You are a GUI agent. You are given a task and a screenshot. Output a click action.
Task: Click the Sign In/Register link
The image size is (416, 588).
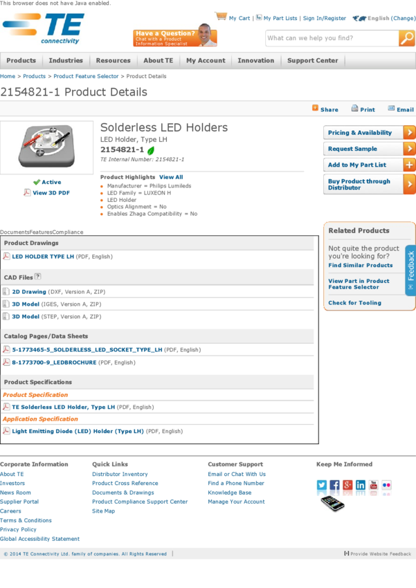click(325, 18)
